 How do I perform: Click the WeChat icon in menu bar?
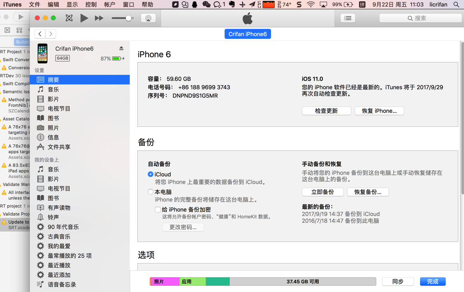click(206, 4)
